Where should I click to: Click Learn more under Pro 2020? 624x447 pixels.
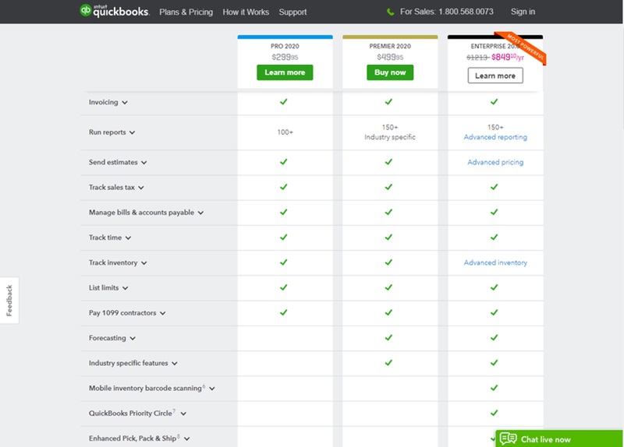click(285, 72)
